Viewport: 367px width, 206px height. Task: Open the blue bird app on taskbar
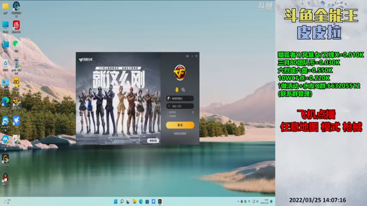click(154, 201)
